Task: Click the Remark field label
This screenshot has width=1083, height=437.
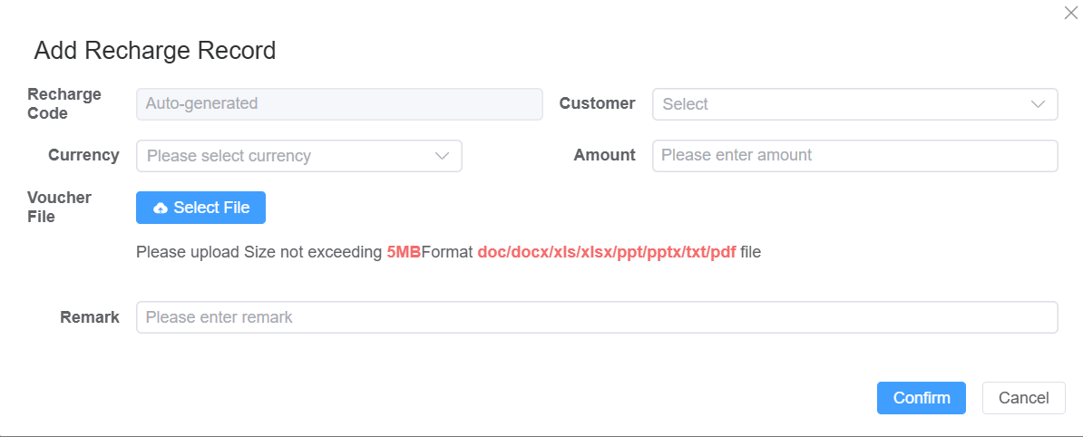Action: pos(90,317)
